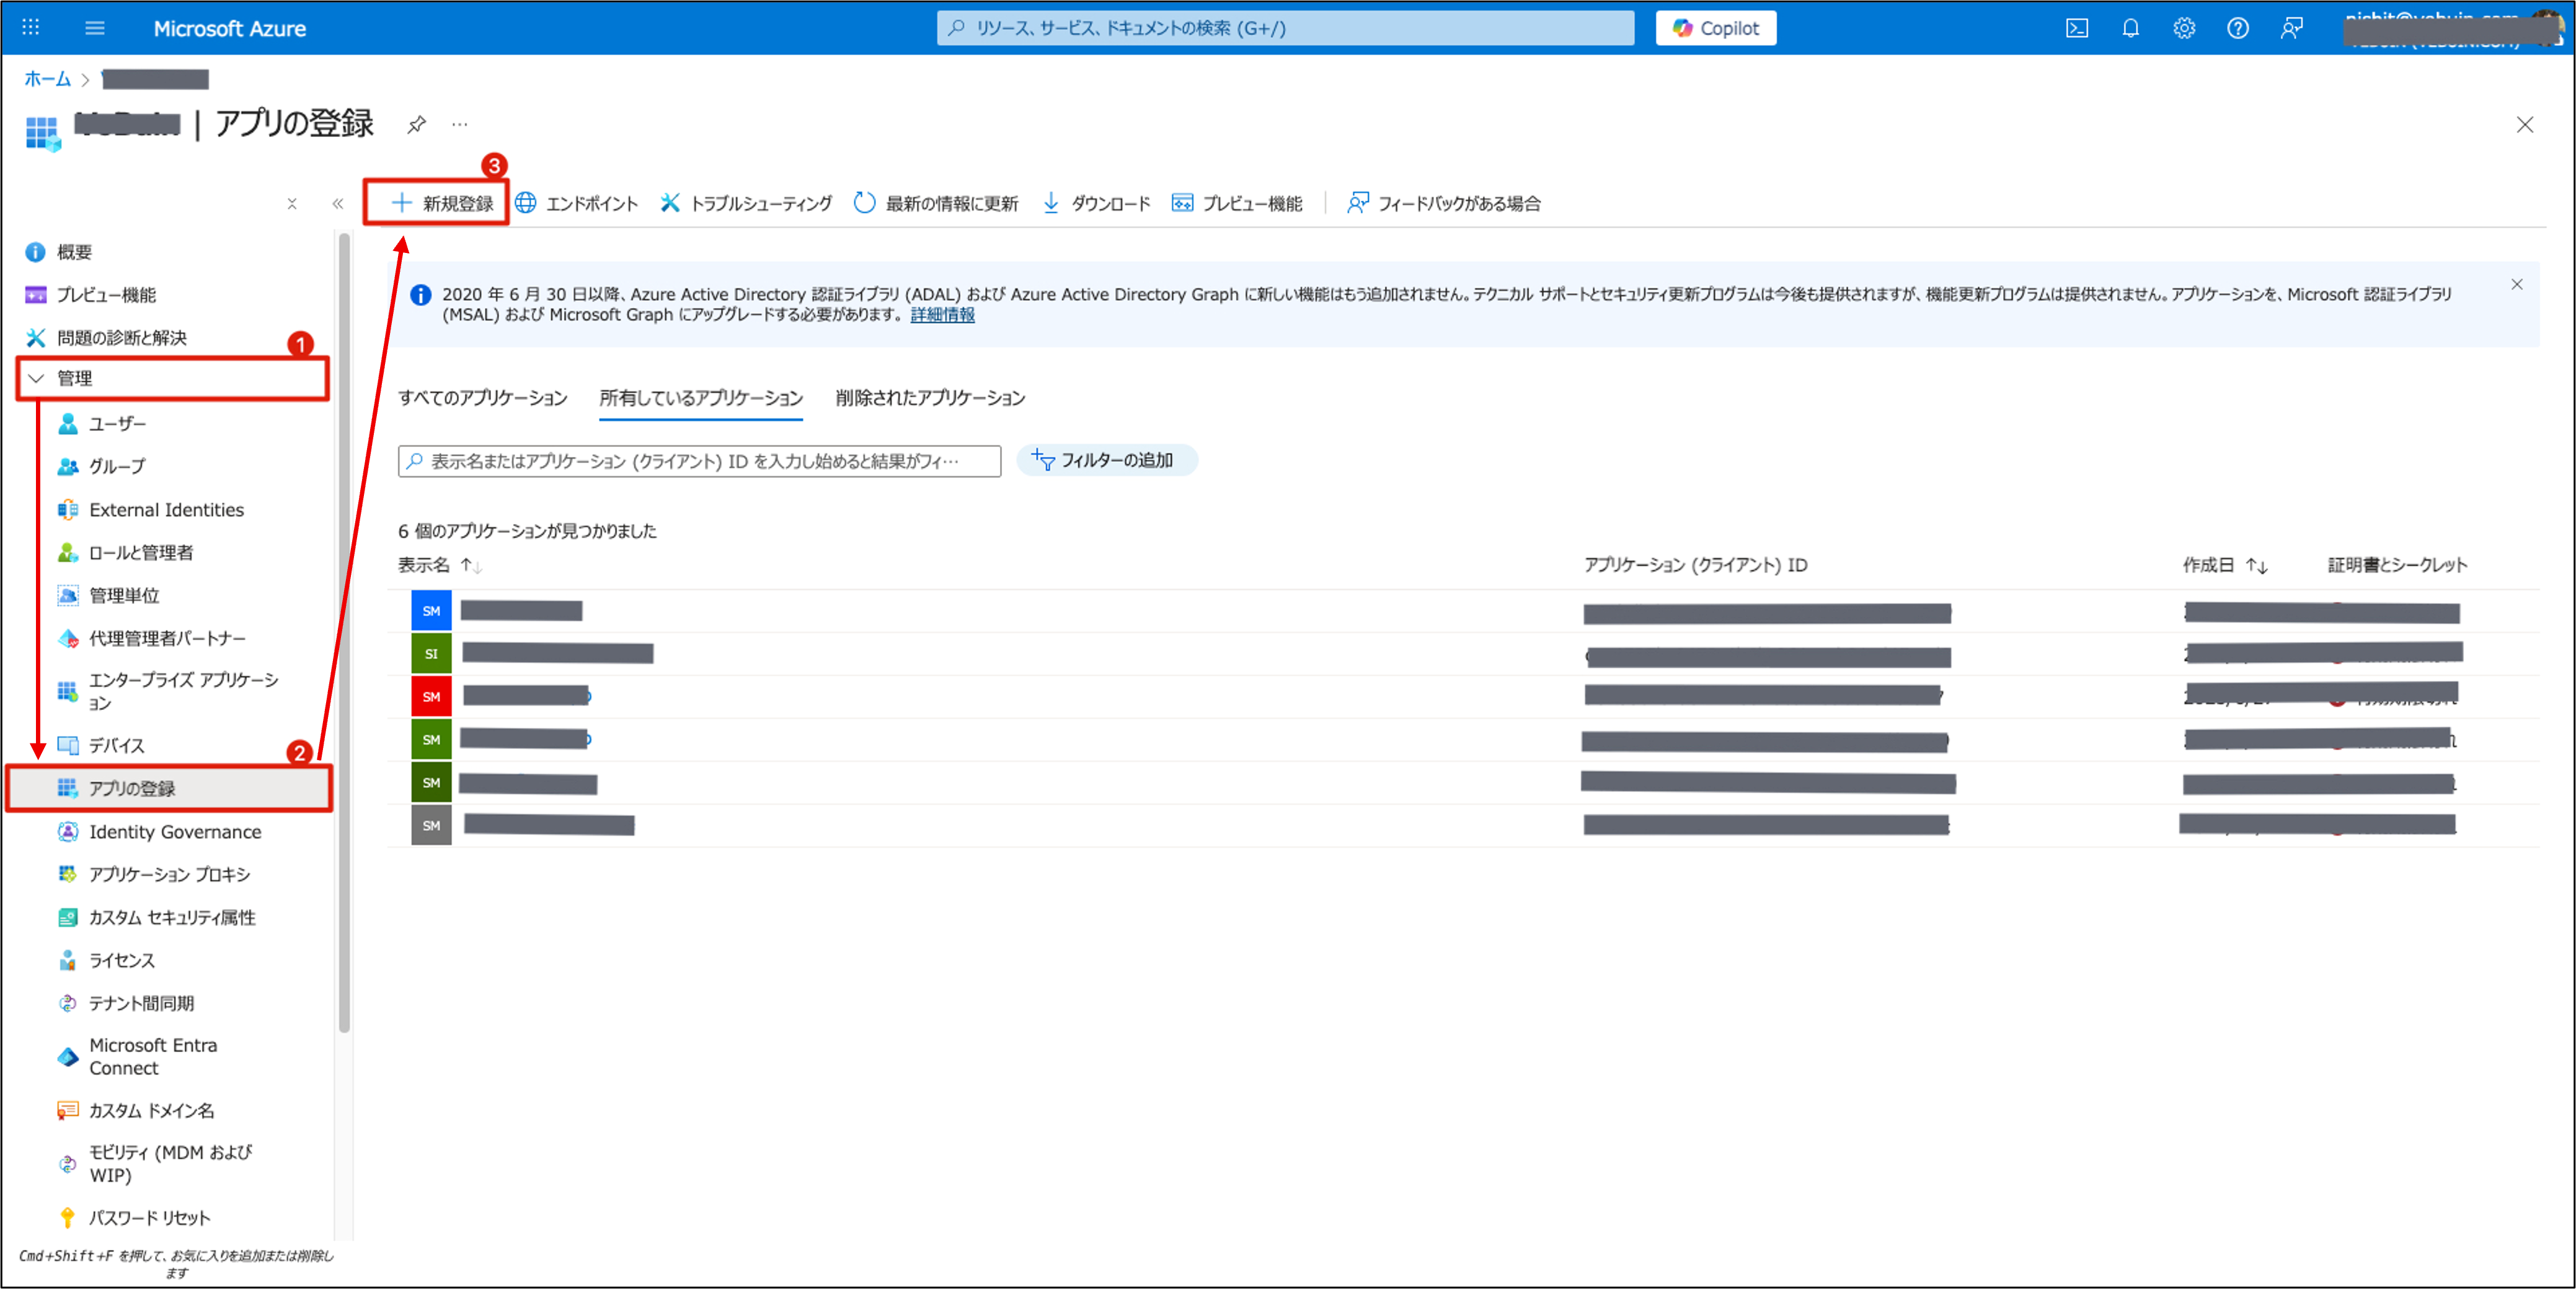Click the application name filter search box
Image resolution: width=2576 pixels, height=1289 pixels.
tap(699, 461)
